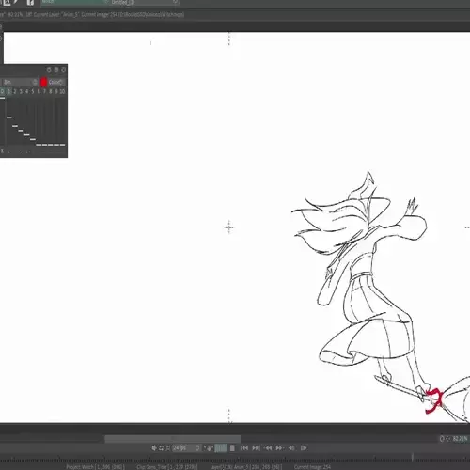This screenshot has height=470, width=470.
Task: Select frame 1 in light table panel
Action: click(x=8, y=91)
